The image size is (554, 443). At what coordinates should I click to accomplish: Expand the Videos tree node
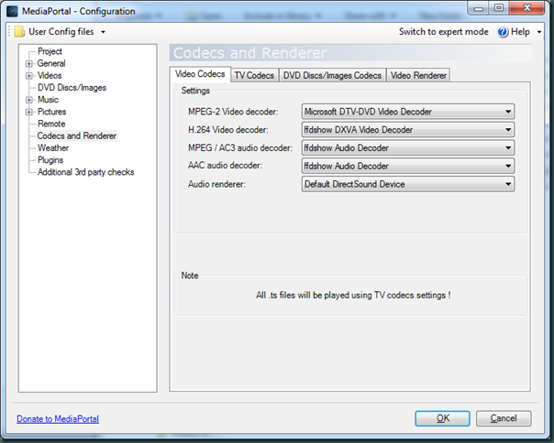29,76
